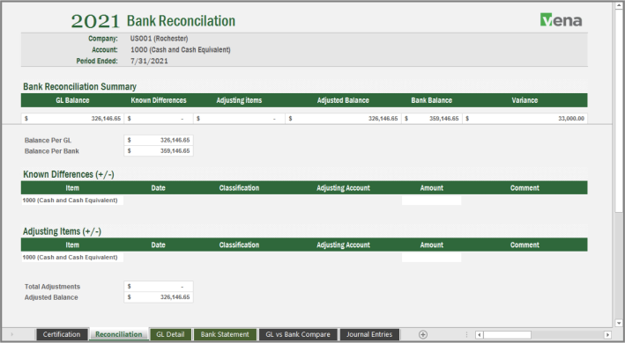Image resolution: width=625 pixels, height=343 pixels.
Task: Select the Known Differences Amount input cell
Action: 432,201
